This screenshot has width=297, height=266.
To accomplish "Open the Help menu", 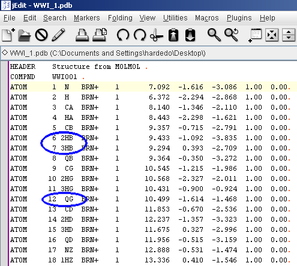I will 268,18.
